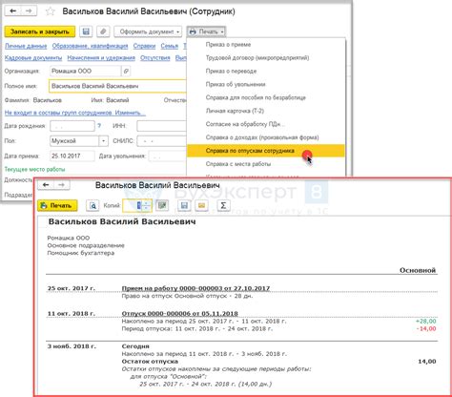Send report by email envelope icon

pos(201,205)
